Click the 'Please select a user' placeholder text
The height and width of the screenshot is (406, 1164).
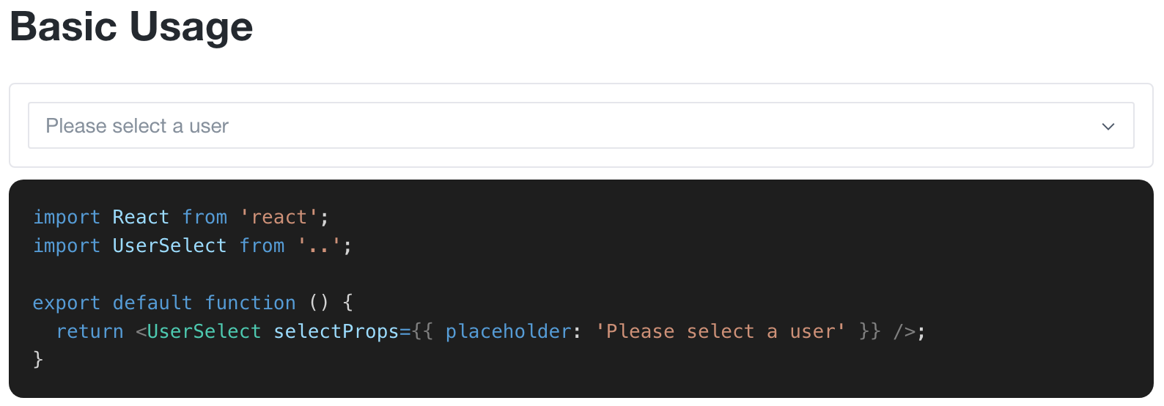137,126
